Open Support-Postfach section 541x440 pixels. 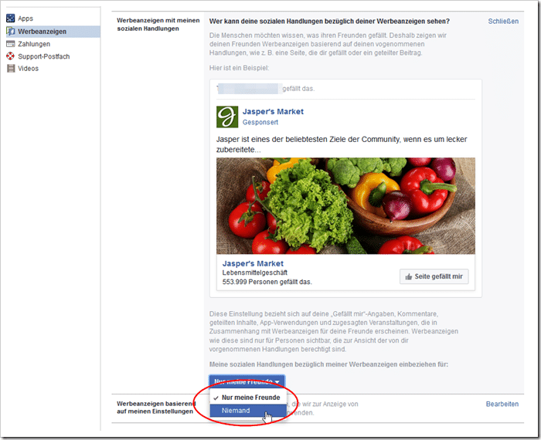point(44,56)
